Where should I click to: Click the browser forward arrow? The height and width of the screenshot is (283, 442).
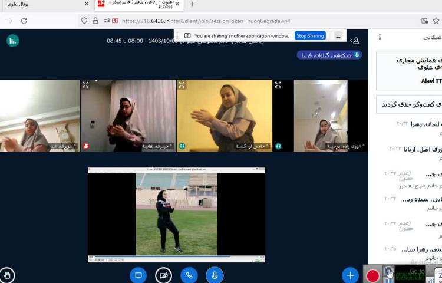[x=9, y=21]
